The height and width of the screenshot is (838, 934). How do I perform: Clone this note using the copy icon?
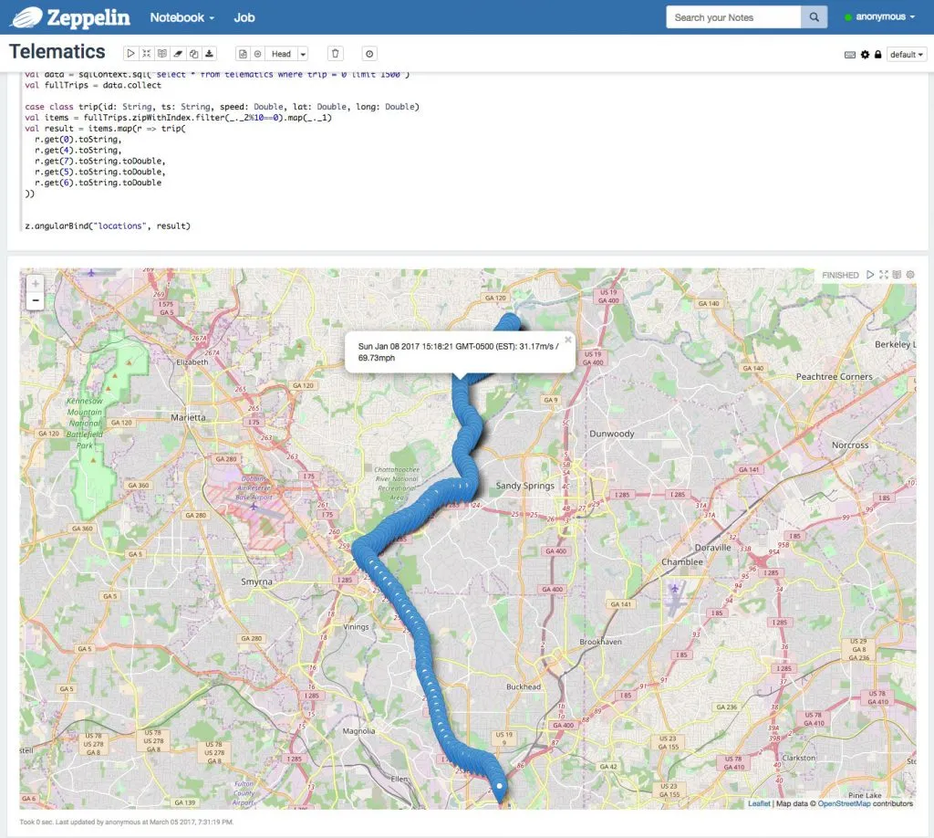194,55
